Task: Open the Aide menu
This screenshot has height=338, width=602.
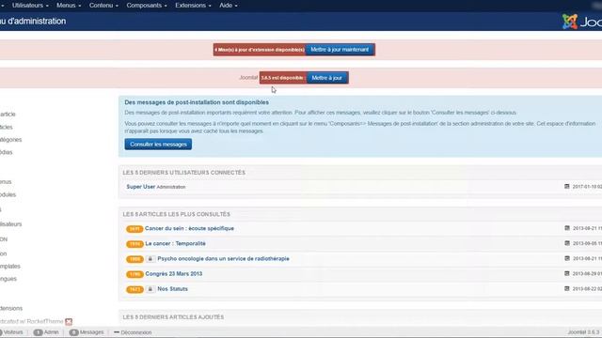Action: [x=228, y=6]
